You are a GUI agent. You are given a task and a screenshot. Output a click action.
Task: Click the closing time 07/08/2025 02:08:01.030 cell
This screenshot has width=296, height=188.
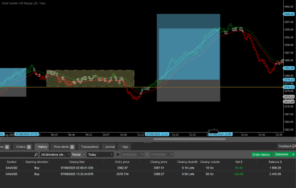click(77, 168)
